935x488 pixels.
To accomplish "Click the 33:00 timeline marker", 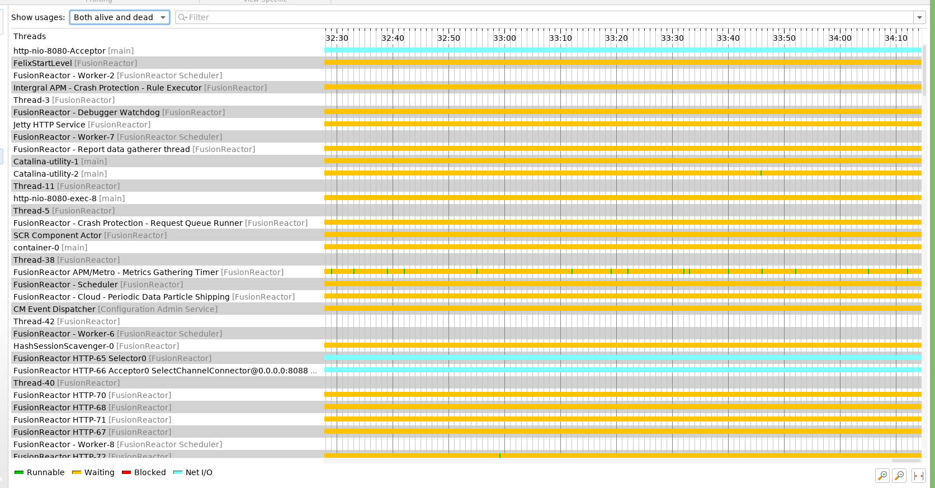I will click(x=504, y=38).
